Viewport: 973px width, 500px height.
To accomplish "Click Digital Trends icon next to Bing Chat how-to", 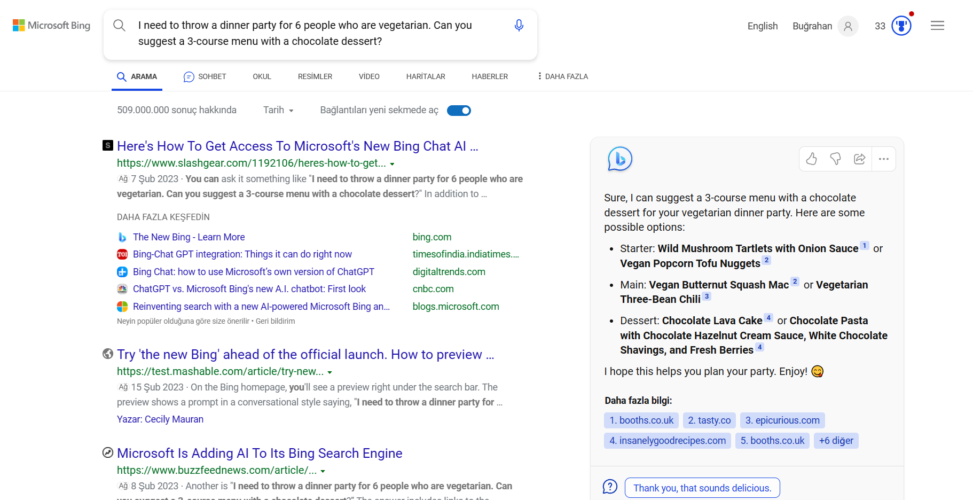I will point(122,272).
